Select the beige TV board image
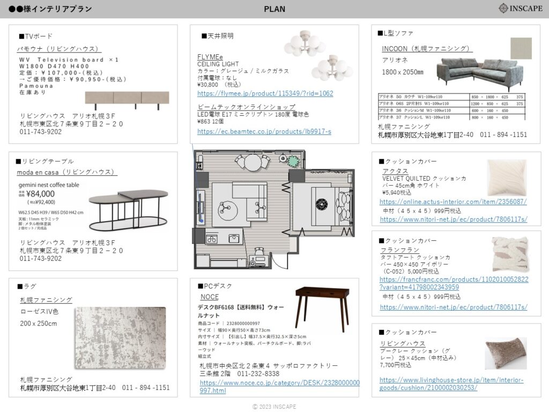The image size is (549, 412). click(x=127, y=99)
